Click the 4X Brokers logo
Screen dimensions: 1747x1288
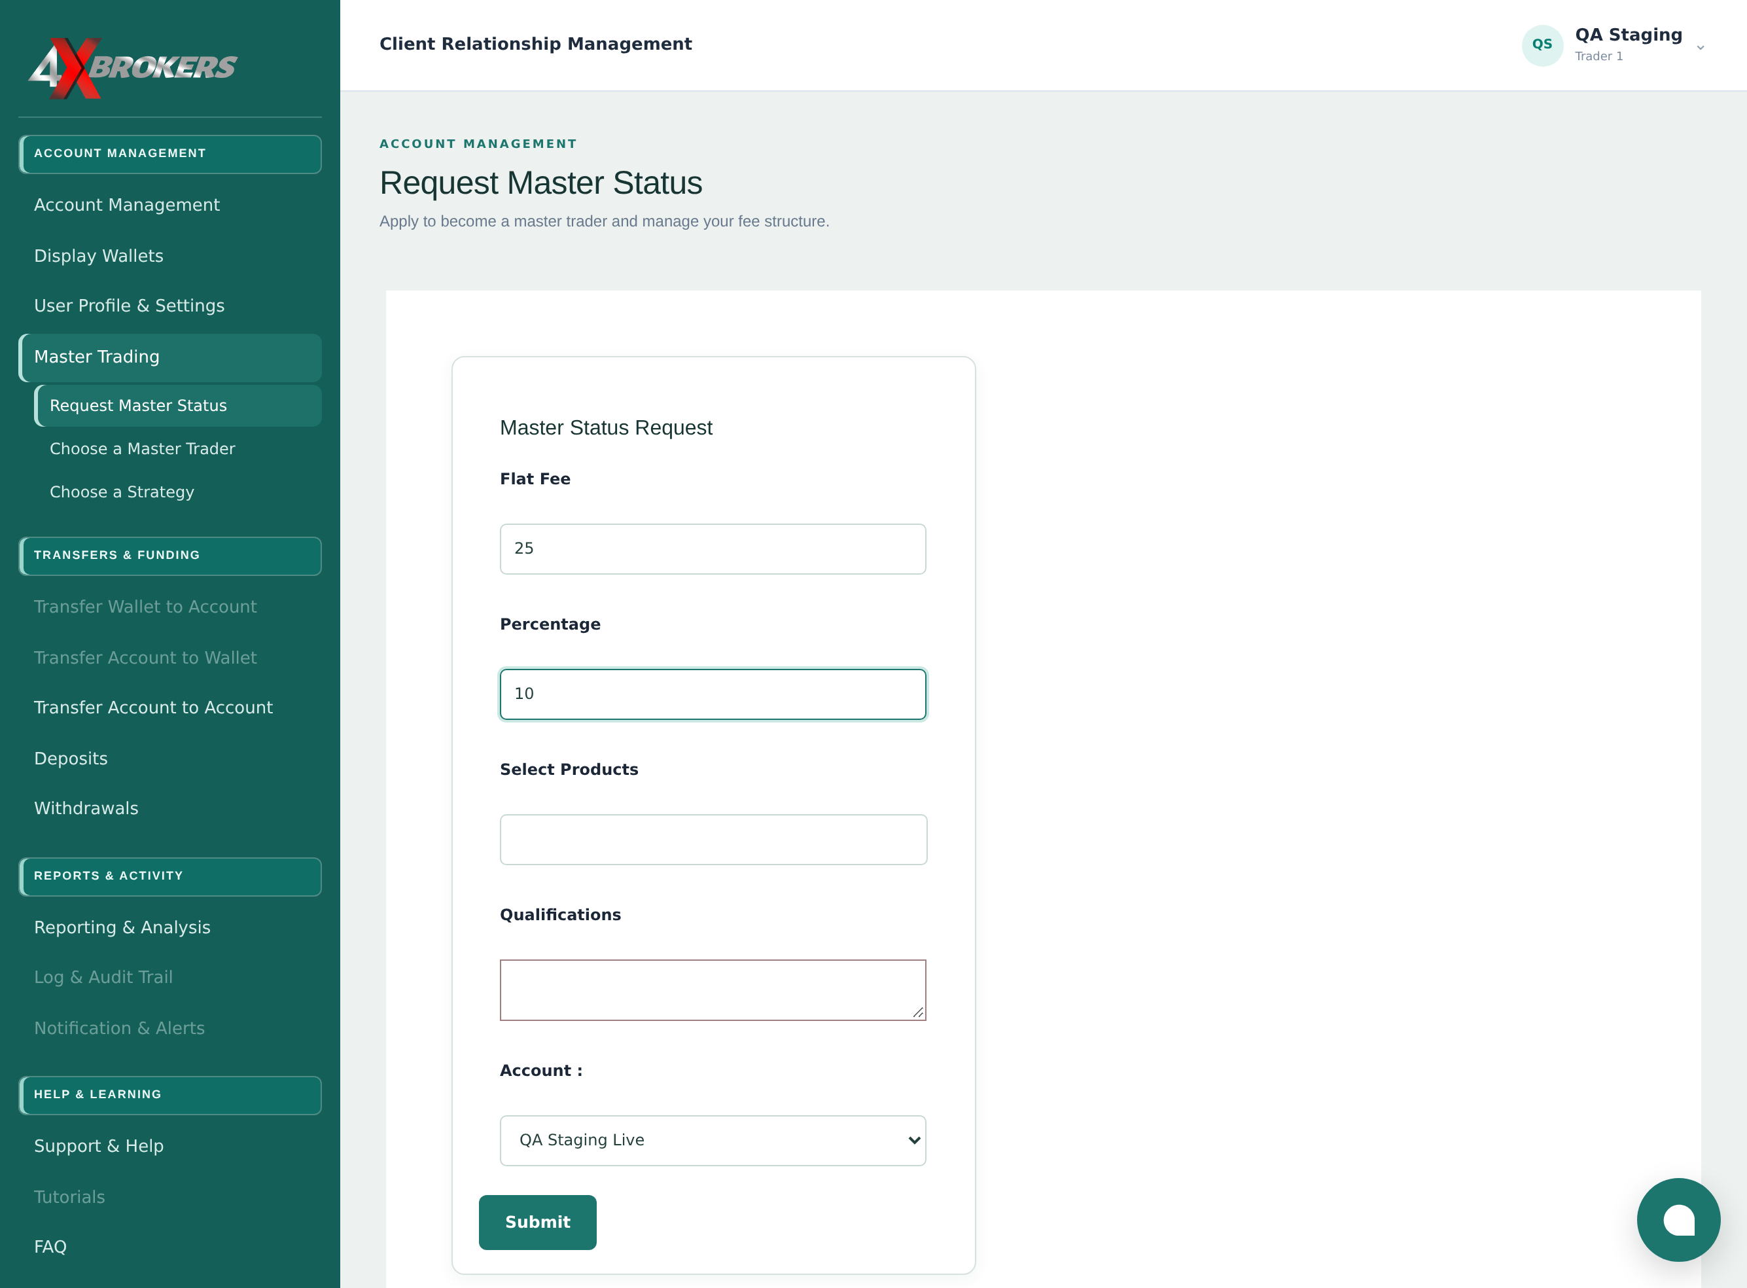coord(133,68)
